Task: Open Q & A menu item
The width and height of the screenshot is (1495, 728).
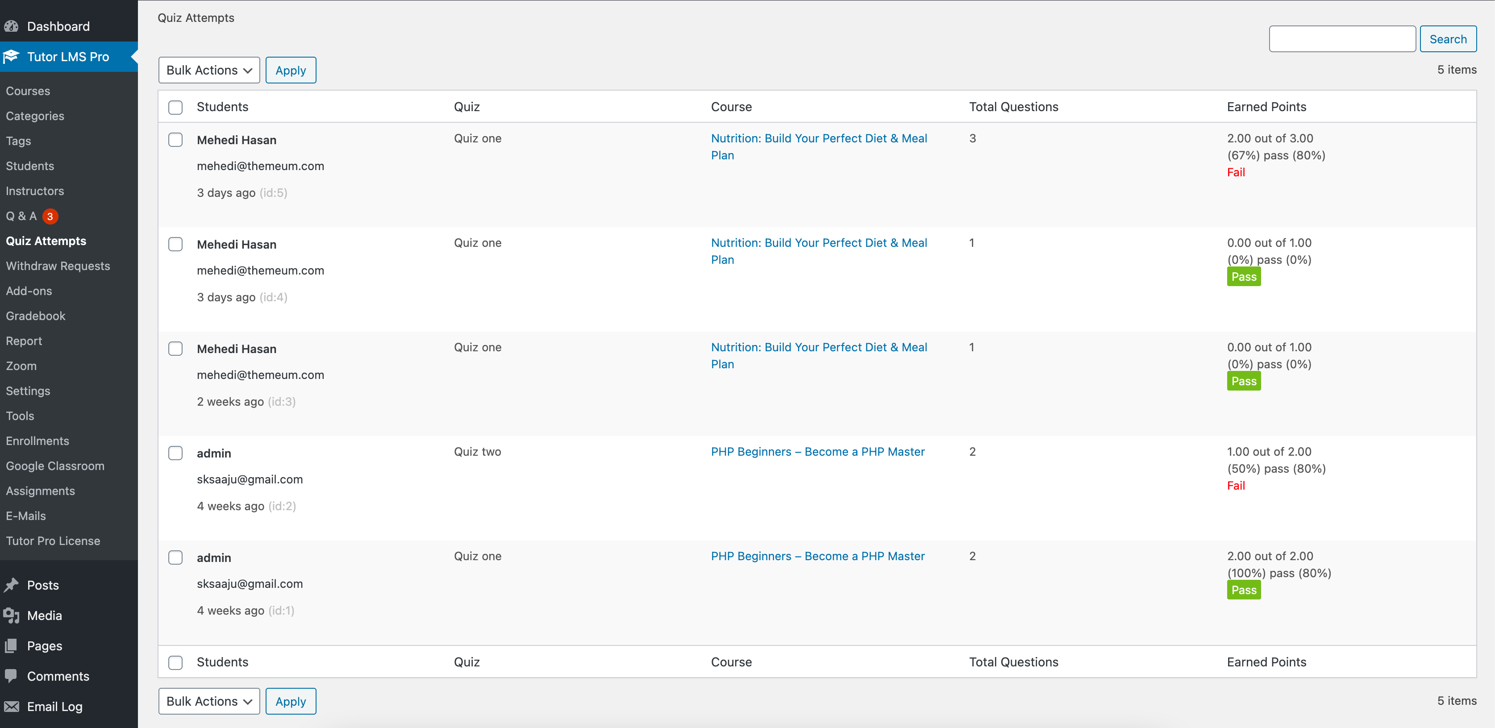Action: (21, 216)
